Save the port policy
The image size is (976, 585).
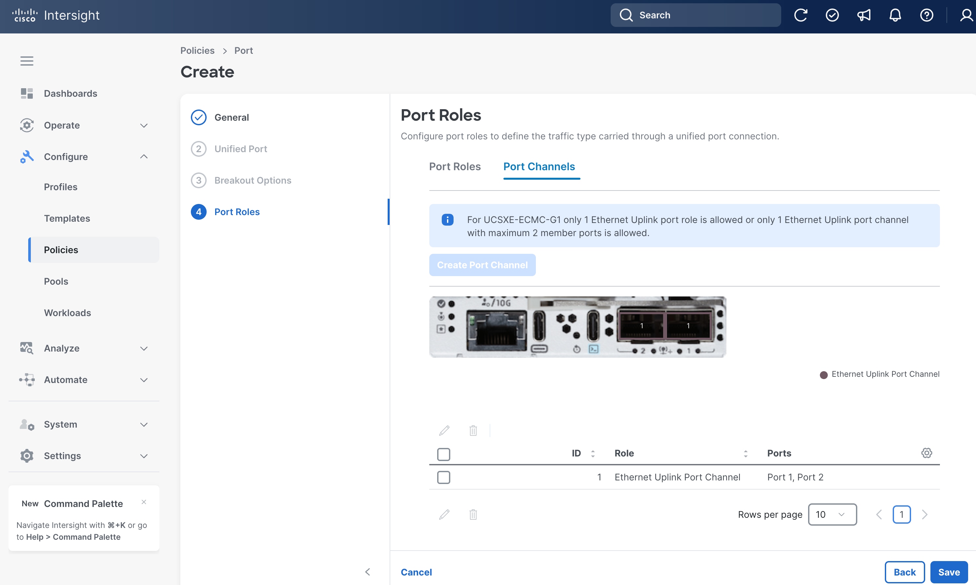click(949, 572)
